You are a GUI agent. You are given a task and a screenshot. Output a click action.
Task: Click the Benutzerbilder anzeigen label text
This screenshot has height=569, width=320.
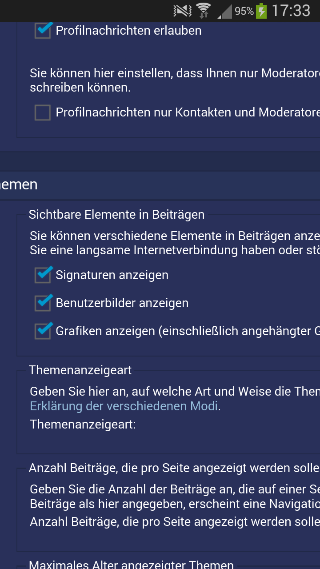click(x=122, y=303)
